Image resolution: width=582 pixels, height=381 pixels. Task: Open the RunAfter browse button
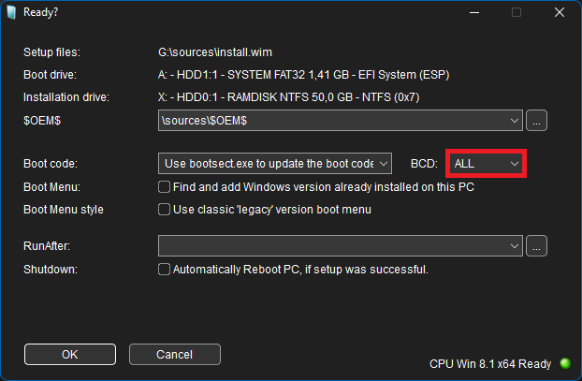pos(536,246)
